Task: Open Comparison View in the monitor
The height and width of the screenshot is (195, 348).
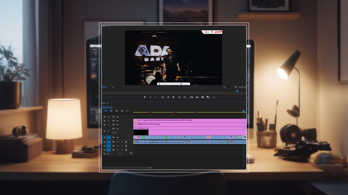Action: (208, 97)
